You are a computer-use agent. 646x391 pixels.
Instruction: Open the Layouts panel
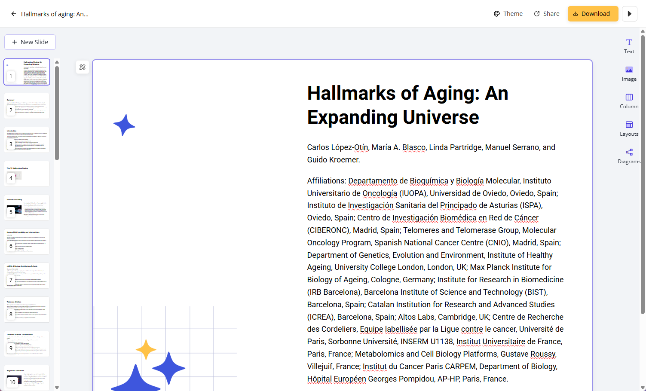click(629, 128)
